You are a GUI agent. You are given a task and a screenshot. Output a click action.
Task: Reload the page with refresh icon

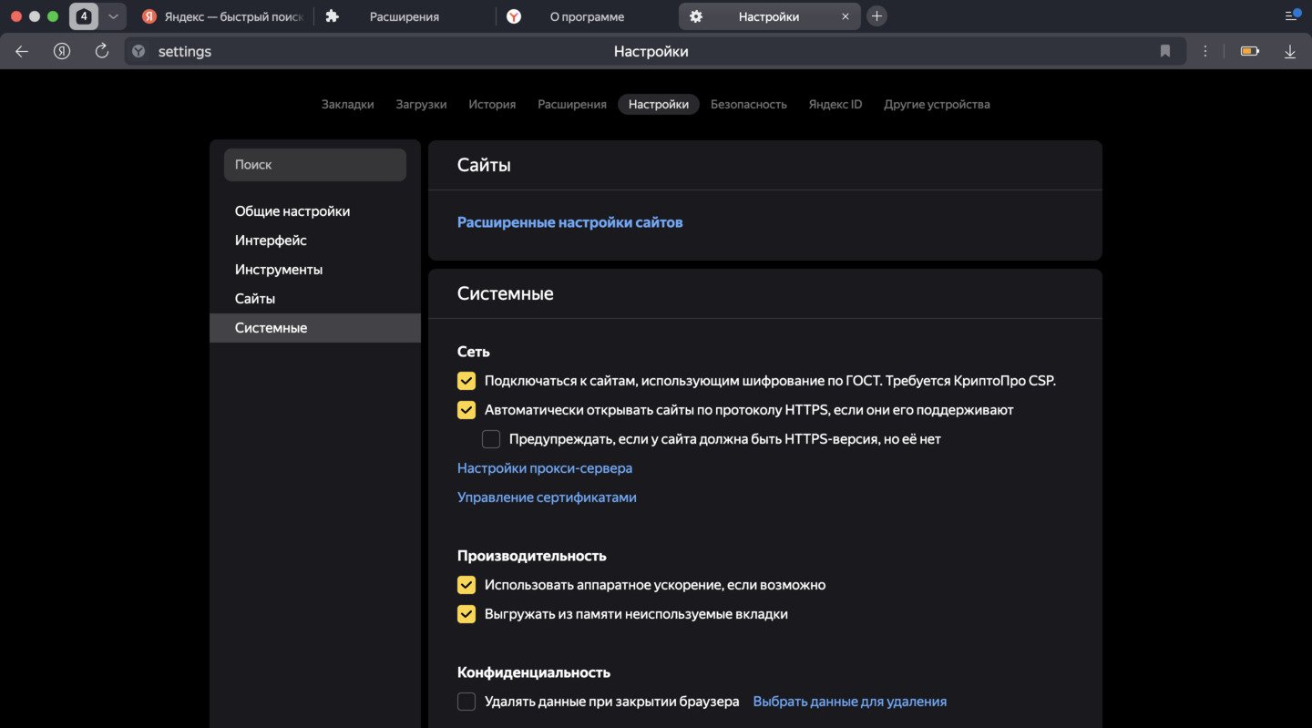[x=102, y=51]
